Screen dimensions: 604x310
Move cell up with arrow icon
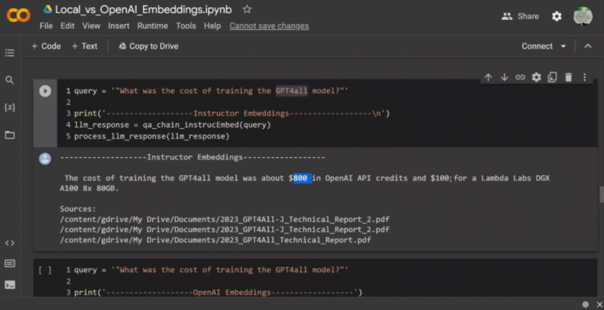point(488,77)
